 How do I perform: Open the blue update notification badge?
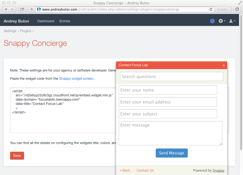(212, 21)
